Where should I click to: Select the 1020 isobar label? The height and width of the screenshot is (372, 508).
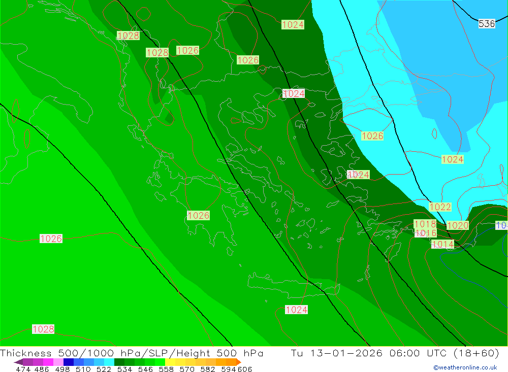(x=458, y=225)
